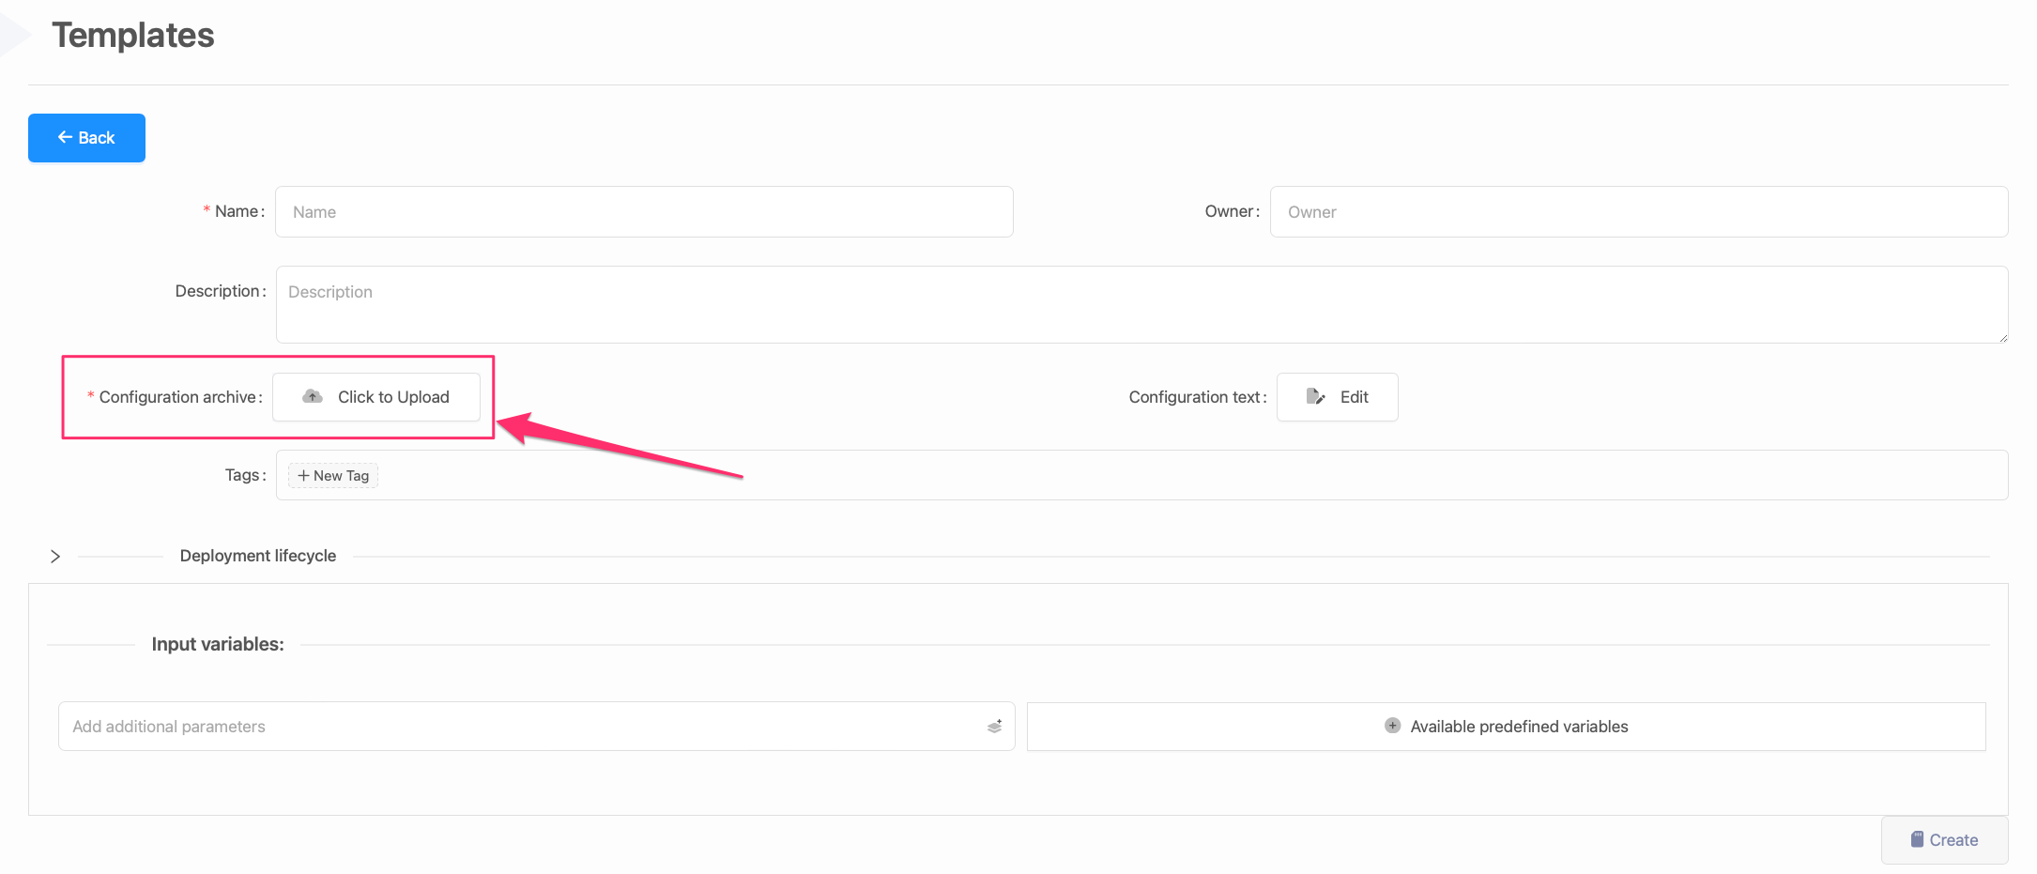Click the Input variables section heading

218,644
